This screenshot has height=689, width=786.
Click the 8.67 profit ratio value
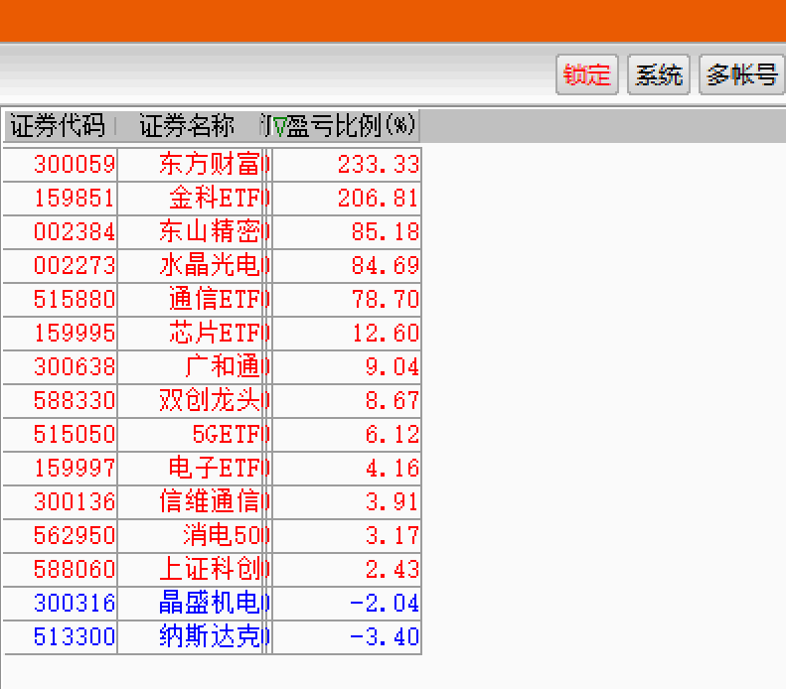pyautogui.click(x=393, y=400)
